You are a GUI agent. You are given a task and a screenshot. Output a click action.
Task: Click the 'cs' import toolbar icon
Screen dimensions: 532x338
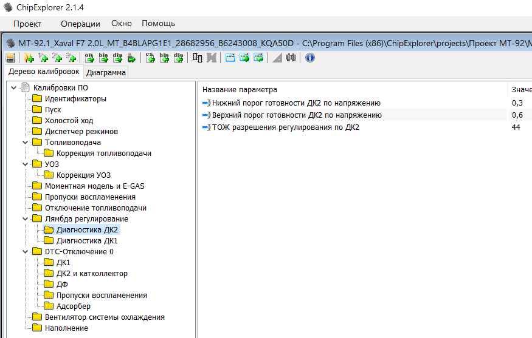[150, 58]
